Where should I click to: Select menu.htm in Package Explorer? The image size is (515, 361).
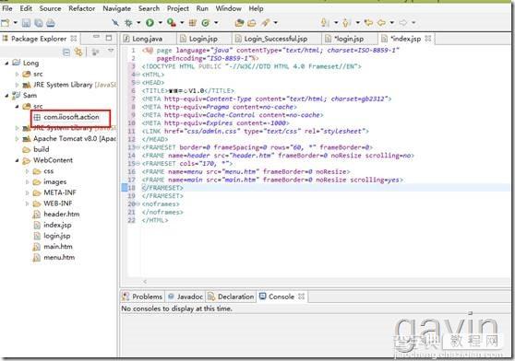point(54,258)
